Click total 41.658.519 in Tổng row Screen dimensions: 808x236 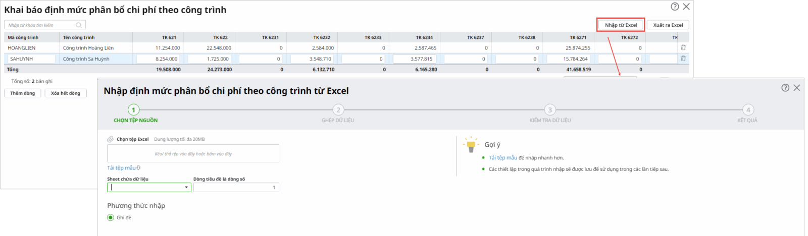[x=578, y=70]
